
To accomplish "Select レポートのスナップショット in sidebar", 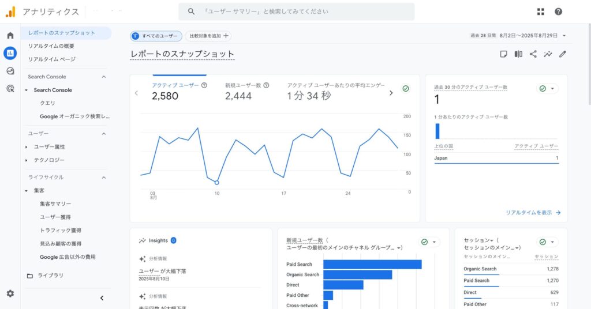I will coord(66,33).
